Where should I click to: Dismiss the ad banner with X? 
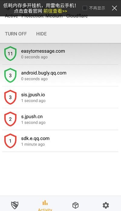115,8
